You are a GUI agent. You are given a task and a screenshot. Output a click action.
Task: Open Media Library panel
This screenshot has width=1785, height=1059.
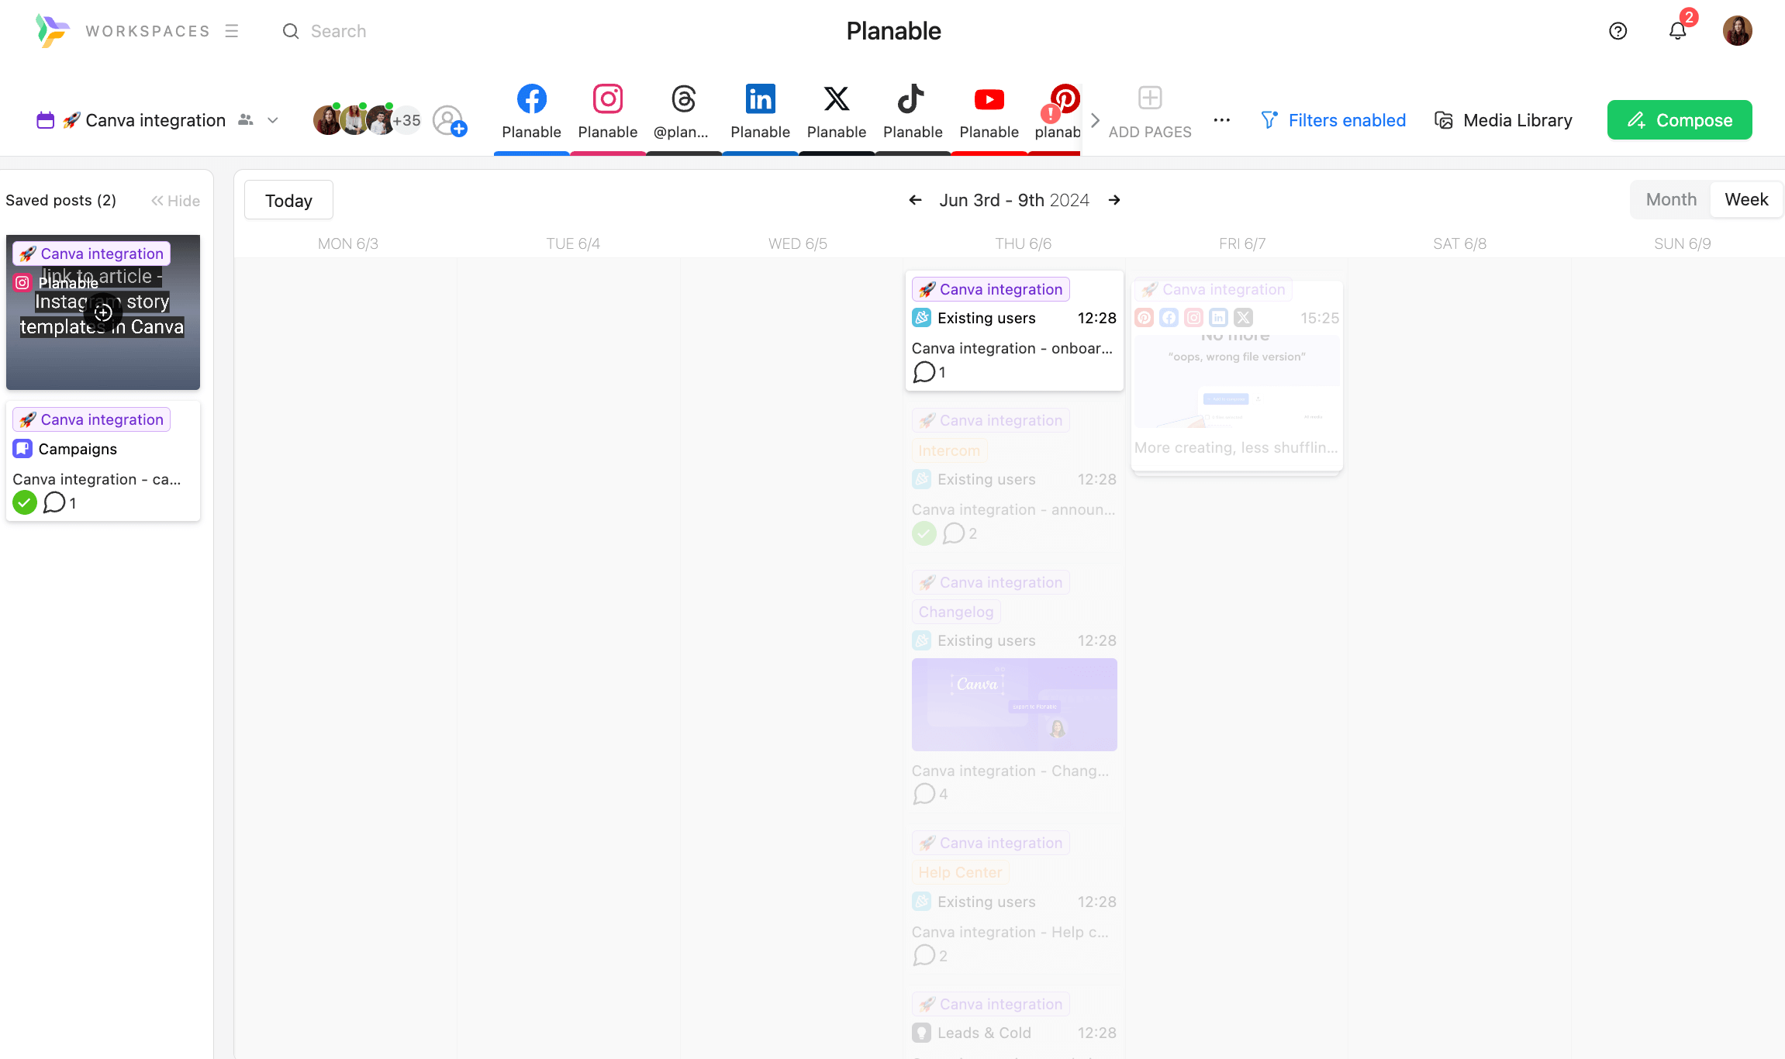[1504, 119]
